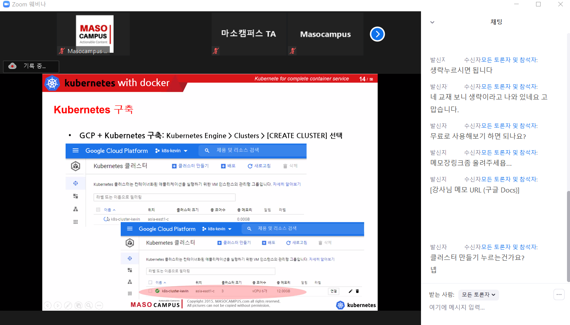Tick the checkbox beside k8s-cluster-kevin row
Screen dimensions: 570x325
point(151,291)
